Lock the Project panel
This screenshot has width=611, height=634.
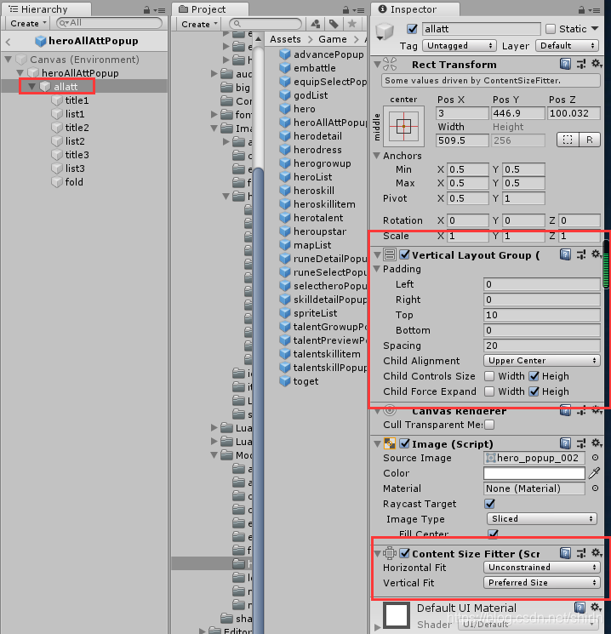pyautogui.click(x=345, y=10)
